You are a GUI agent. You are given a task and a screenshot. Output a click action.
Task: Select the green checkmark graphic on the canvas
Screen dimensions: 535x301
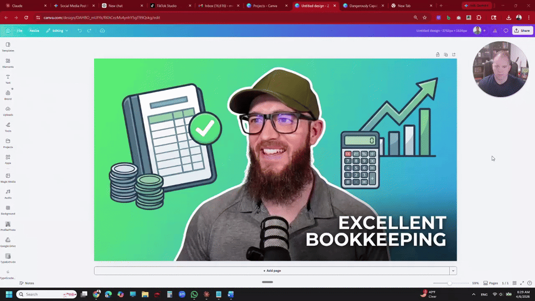tap(205, 129)
